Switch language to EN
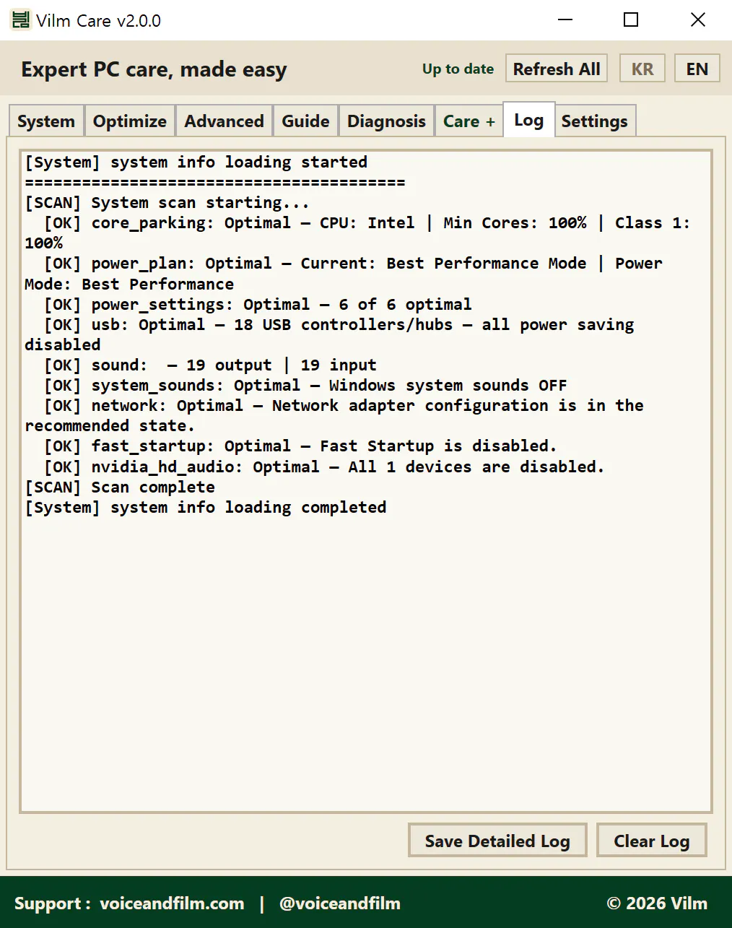 (x=697, y=69)
